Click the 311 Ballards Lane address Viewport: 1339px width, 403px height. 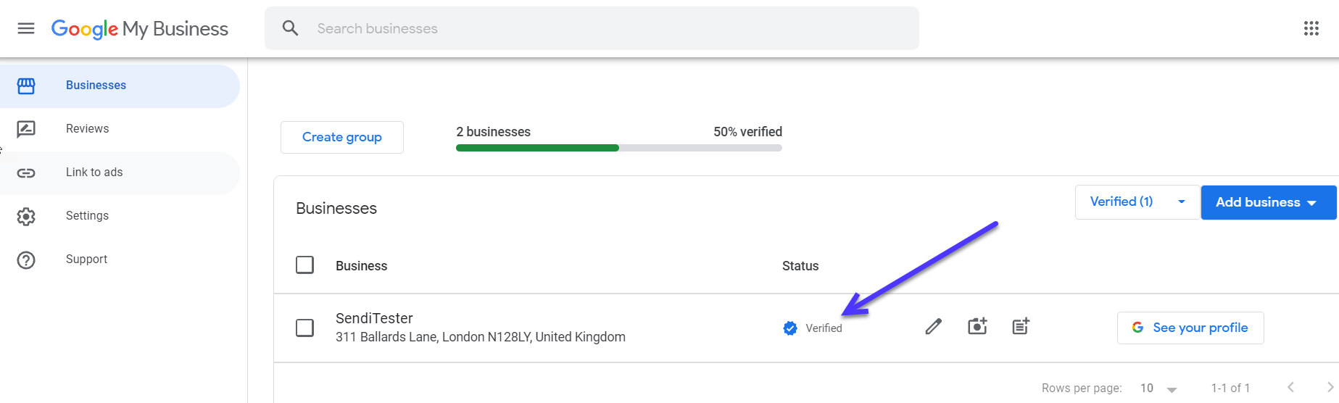pyautogui.click(x=481, y=337)
